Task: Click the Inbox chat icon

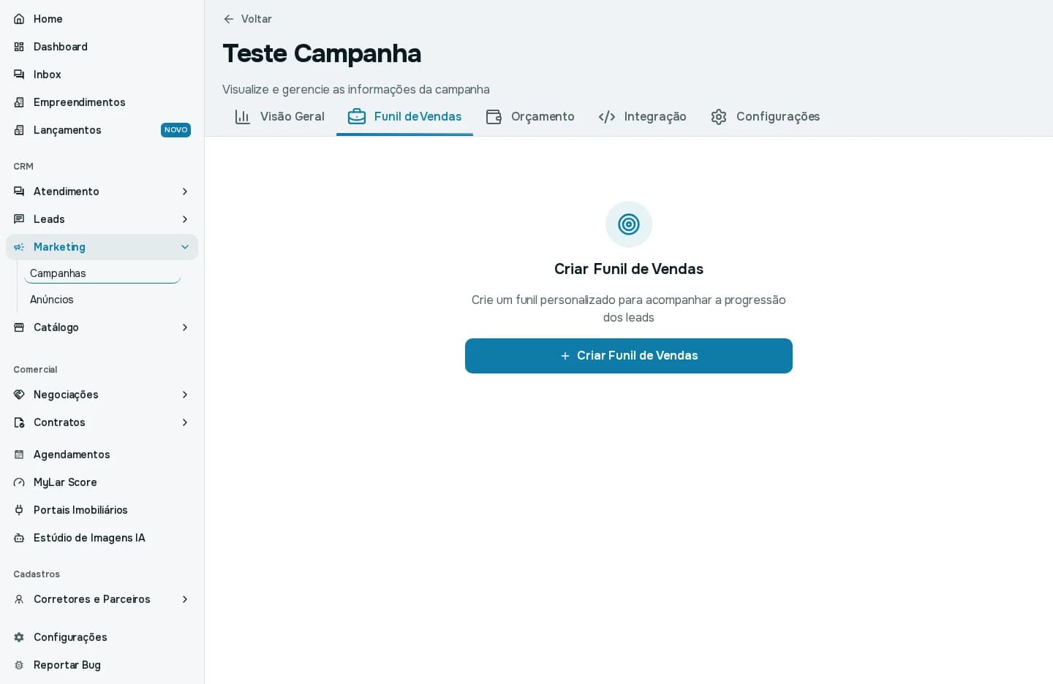Action: click(19, 75)
